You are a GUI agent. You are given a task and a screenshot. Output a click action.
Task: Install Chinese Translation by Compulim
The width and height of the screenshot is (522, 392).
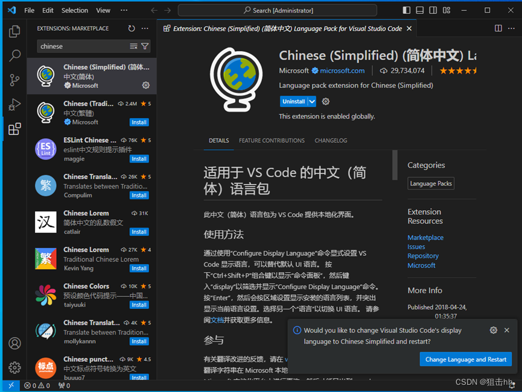pos(139,195)
